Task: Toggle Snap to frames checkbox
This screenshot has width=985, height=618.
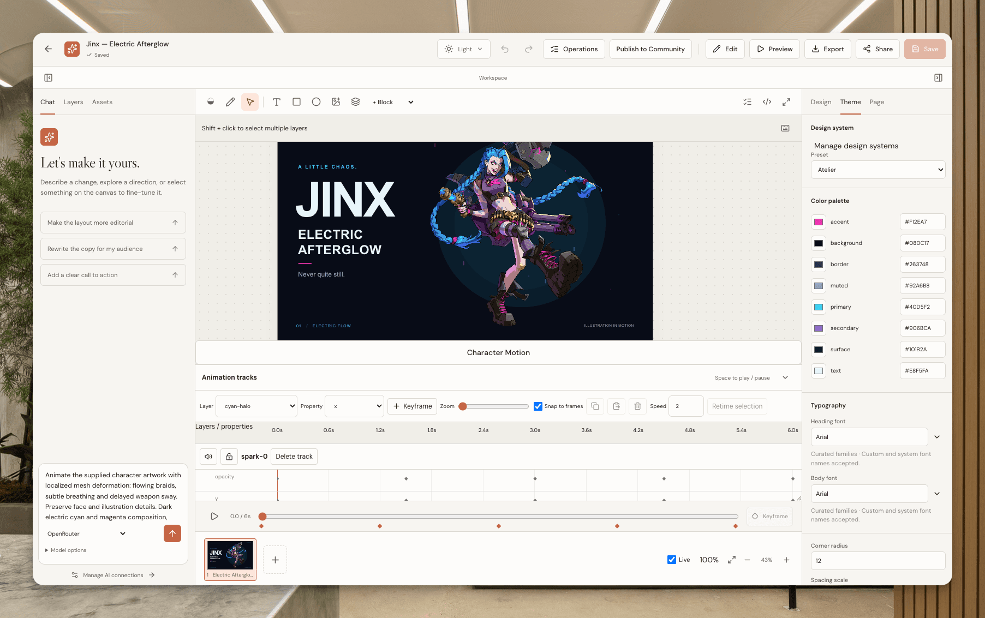Action: (x=538, y=406)
